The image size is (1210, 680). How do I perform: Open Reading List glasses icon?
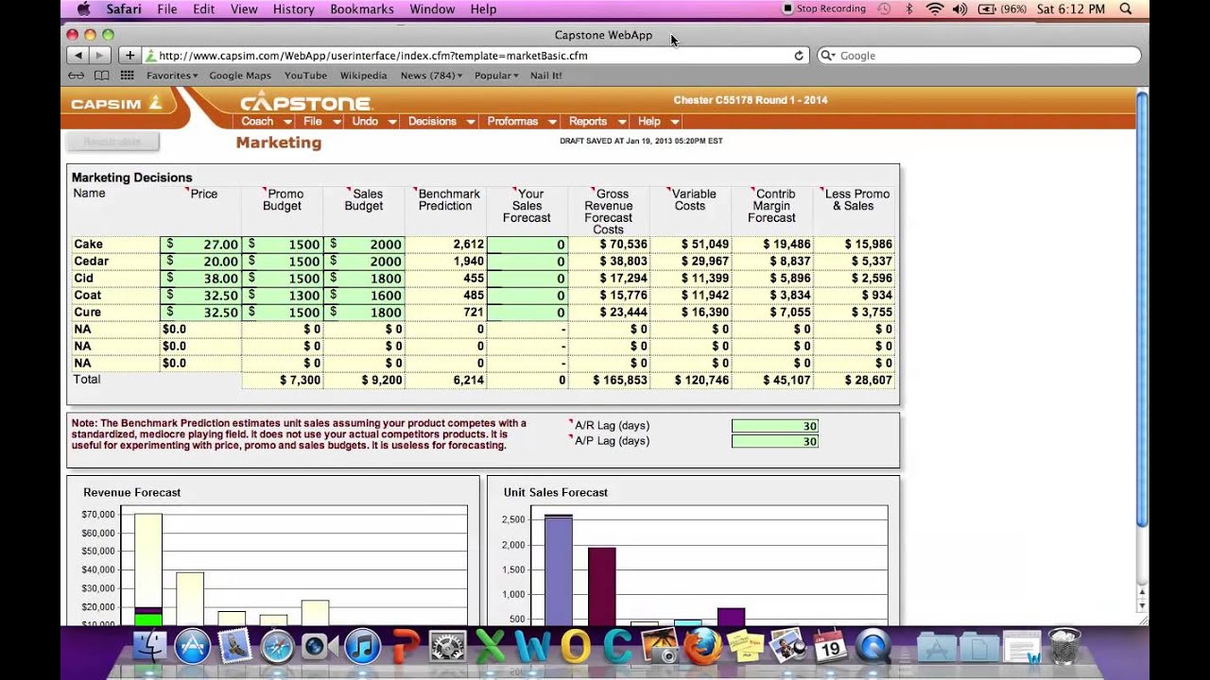76,76
